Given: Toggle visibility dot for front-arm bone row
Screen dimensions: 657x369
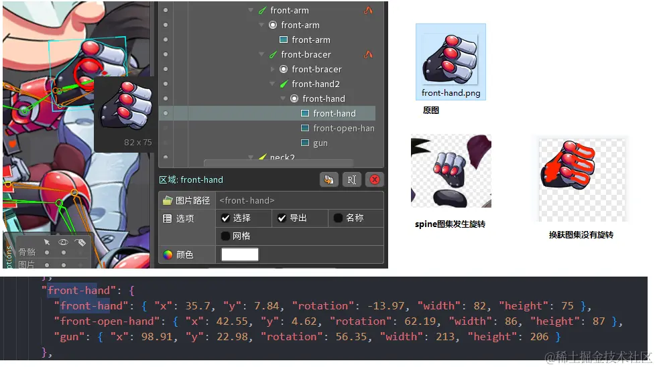Looking at the screenshot, I should pyautogui.click(x=166, y=10).
